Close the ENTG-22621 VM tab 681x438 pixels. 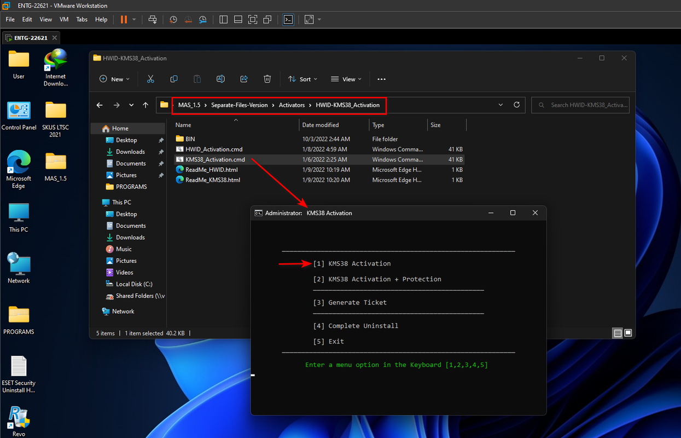[54, 38]
